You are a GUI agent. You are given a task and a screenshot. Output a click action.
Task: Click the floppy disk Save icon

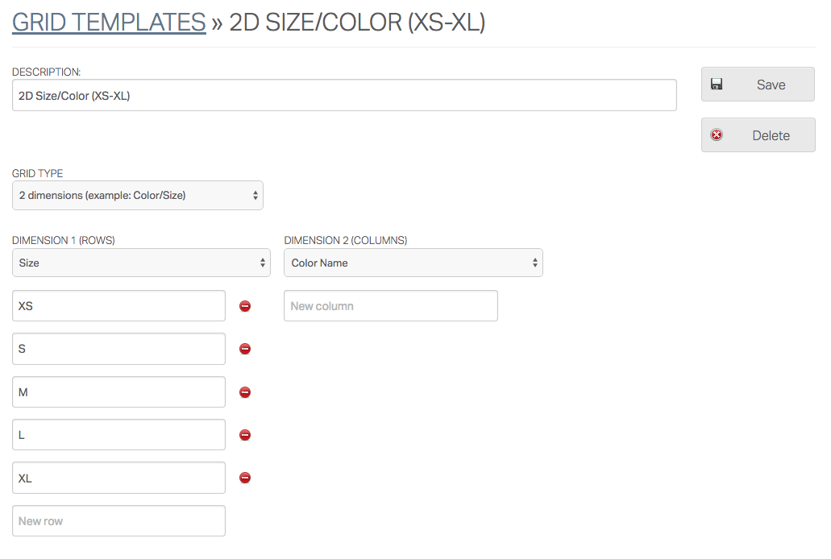coord(717,83)
